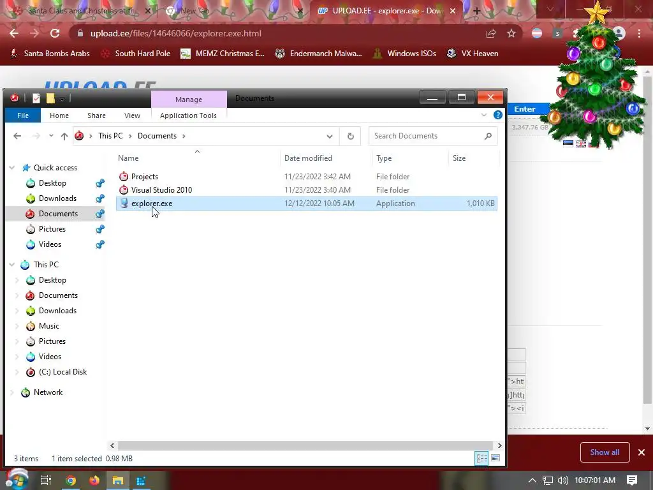Viewport: 653px width, 490px height.
Task: Open the Application Tools tab
Action: (188, 115)
